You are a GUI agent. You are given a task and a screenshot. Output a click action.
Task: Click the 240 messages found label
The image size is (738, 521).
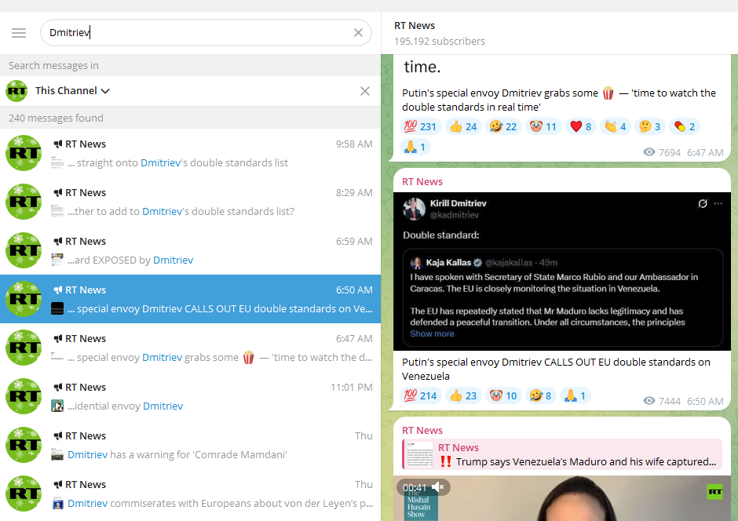point(56,118)
